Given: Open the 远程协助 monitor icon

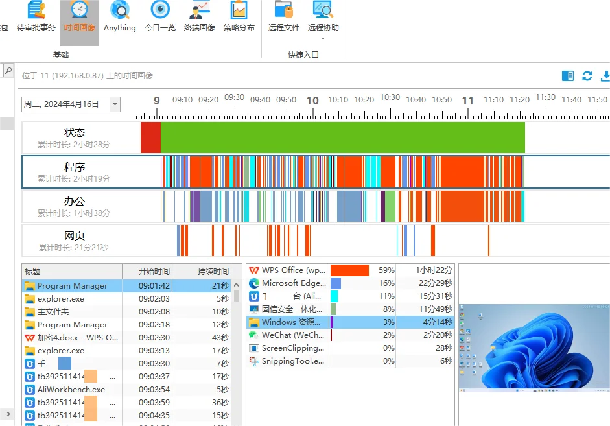Looking at the screenshot, I should 323,18.
